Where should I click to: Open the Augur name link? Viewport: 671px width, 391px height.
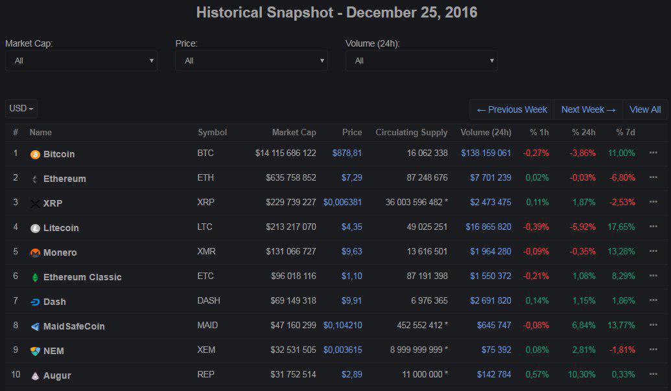click(57, 375)
